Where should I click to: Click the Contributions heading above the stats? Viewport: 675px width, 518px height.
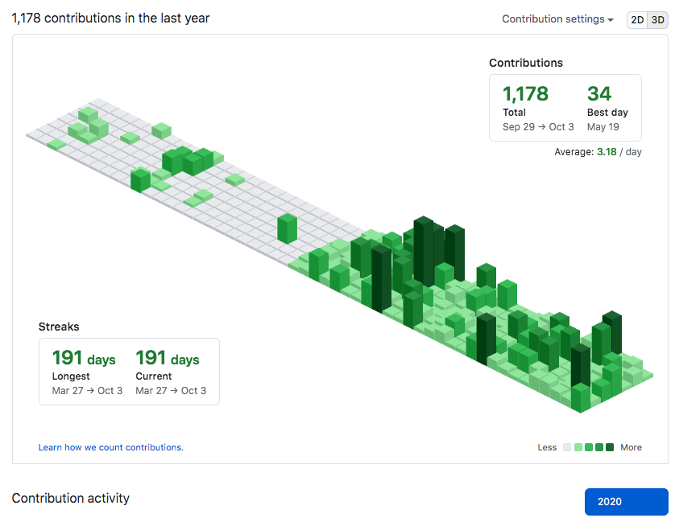526,63
